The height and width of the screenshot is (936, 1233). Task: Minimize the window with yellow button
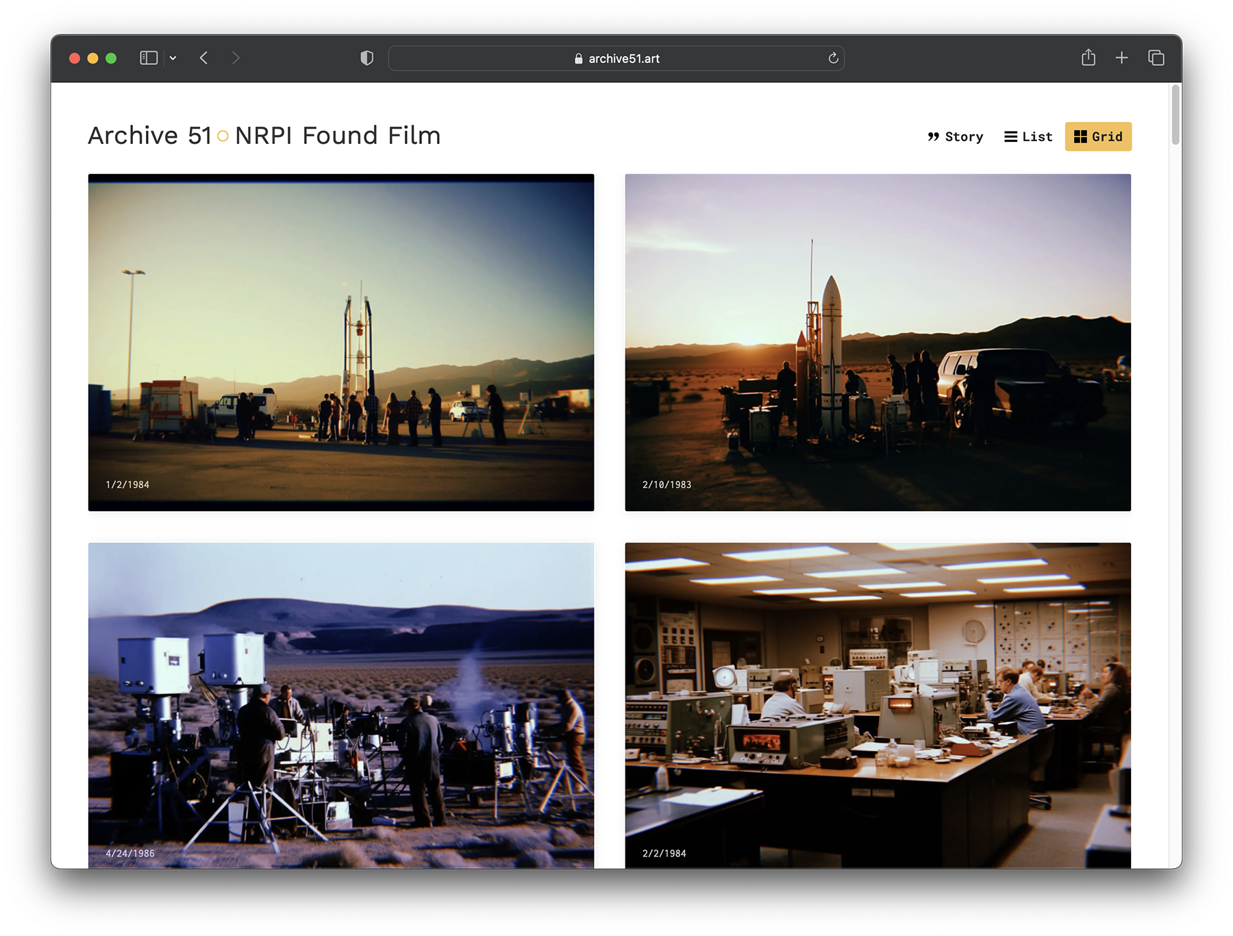pos(93,58)
